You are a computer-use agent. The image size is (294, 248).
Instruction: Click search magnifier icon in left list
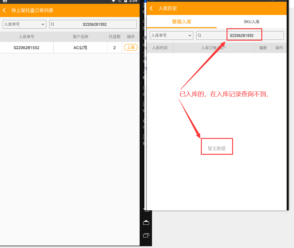pyautogui.click(x=52, y=24)
